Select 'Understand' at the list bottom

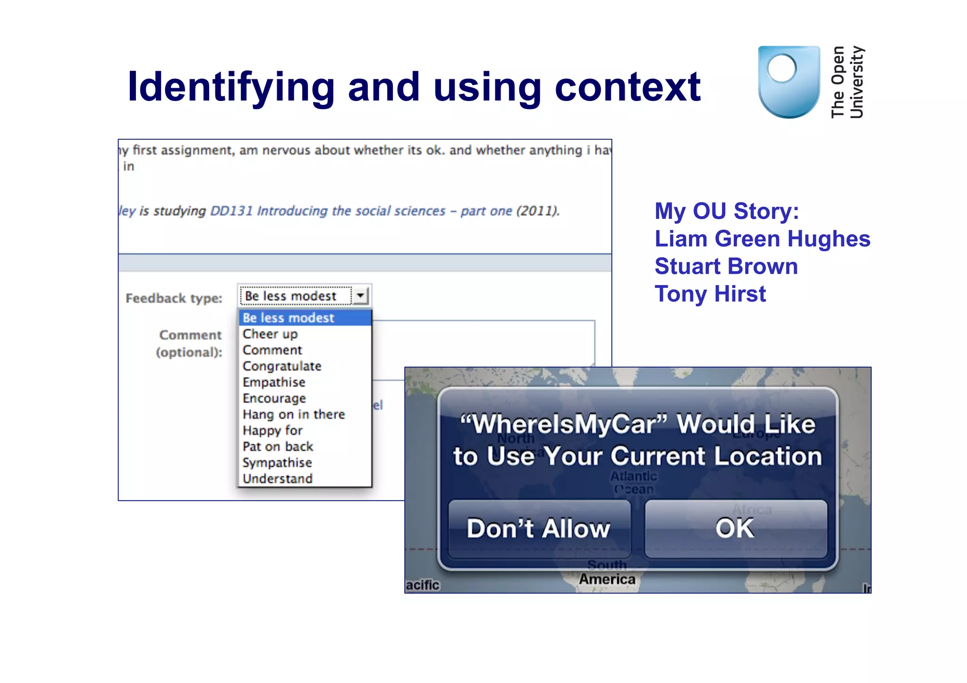pos(305,479)
